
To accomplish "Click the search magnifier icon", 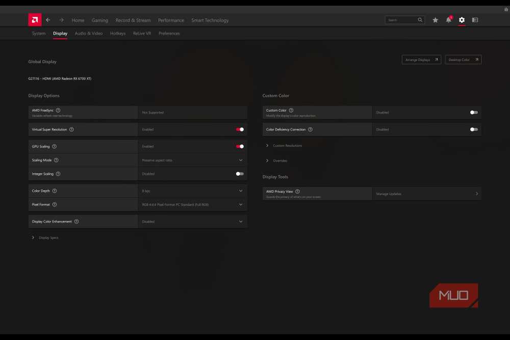I will click(x=420, y=20).
